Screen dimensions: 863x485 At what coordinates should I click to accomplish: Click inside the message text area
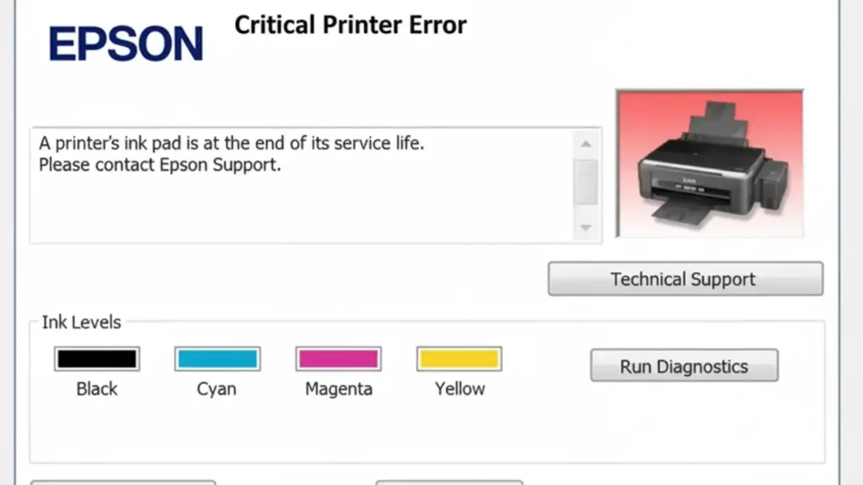click(316, 202)
